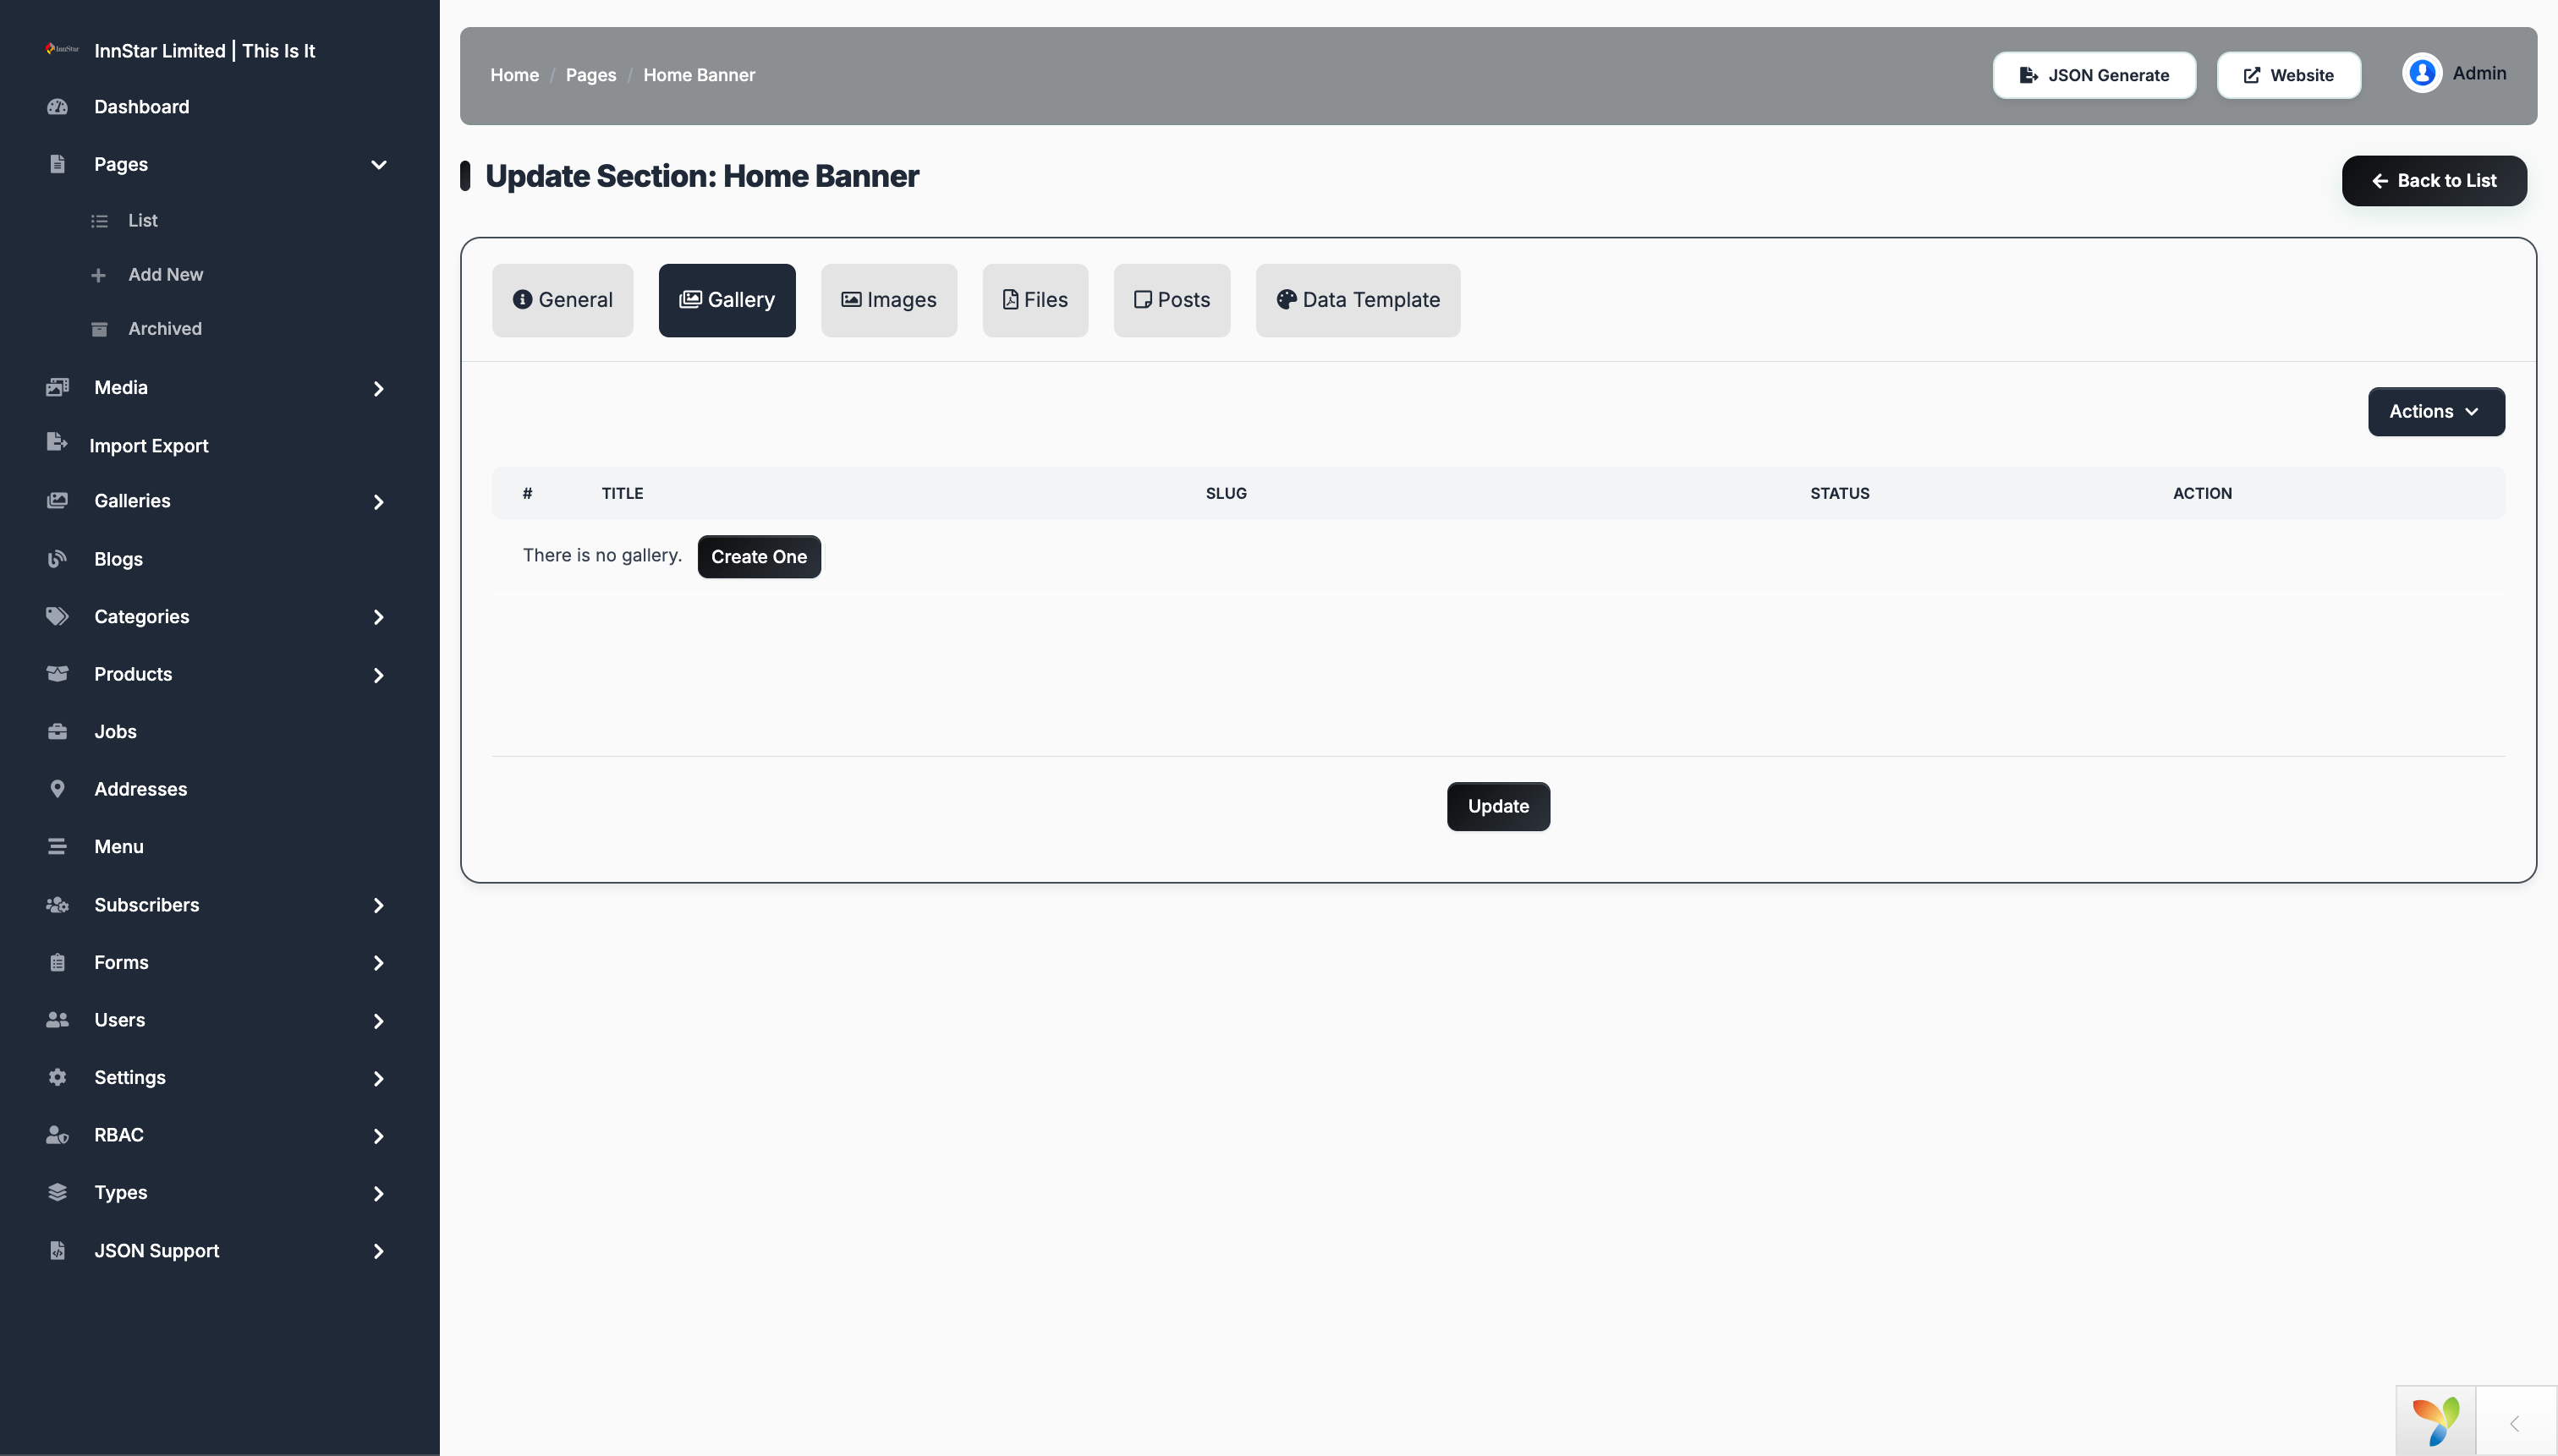
Task: Collapse the Pages submenu chevron
Action: click(x=378, y=164)
